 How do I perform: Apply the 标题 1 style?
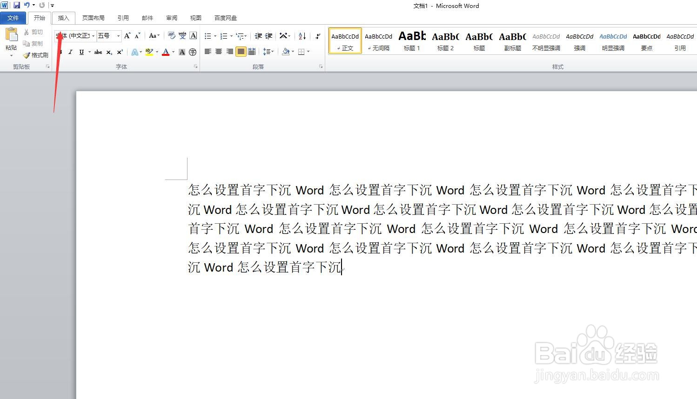[x=412, y=41]
